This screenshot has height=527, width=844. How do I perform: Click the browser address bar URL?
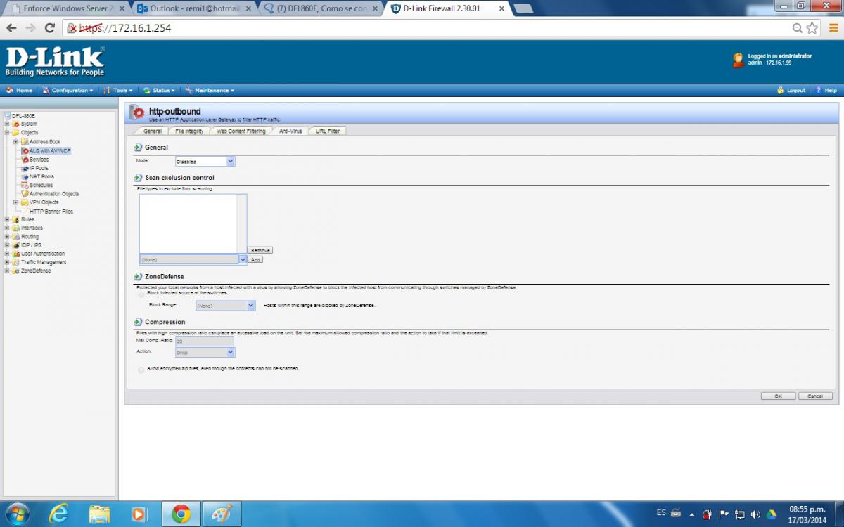tap(124, 28)
